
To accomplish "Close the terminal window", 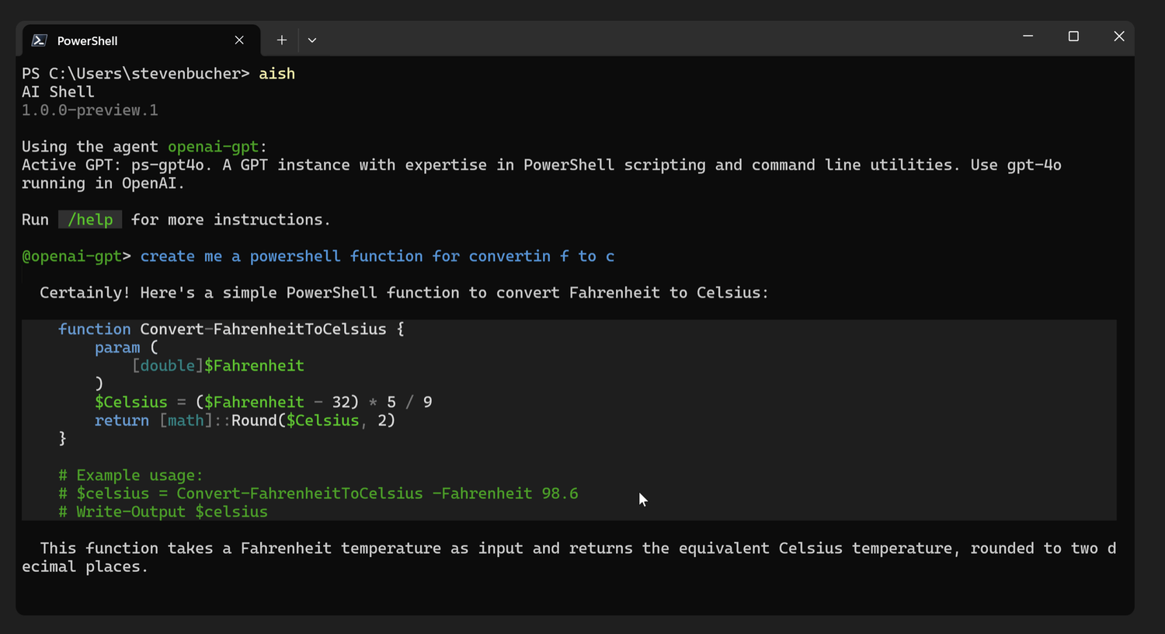I will (1119, 37).
